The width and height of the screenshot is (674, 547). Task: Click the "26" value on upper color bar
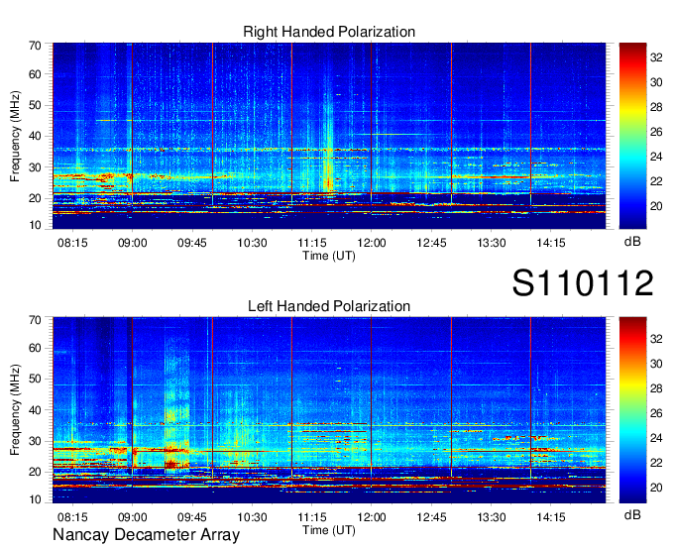tap(656, 132)
